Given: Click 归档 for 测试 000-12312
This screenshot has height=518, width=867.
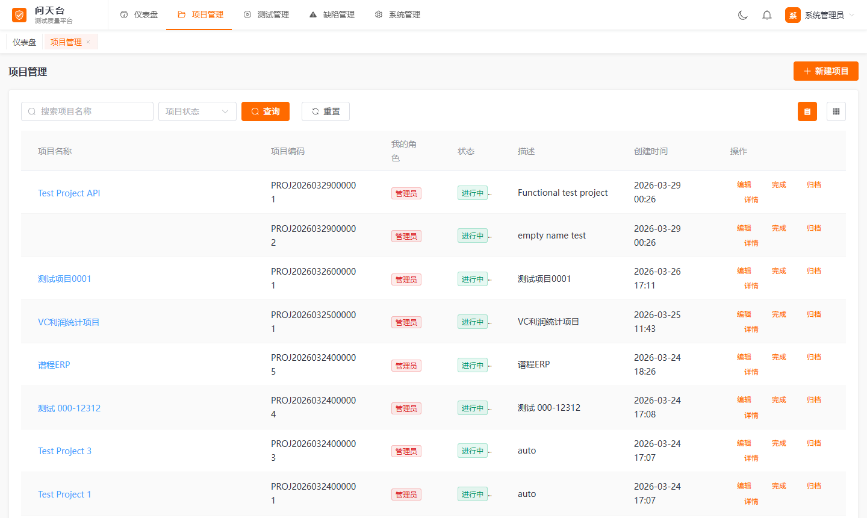Looking at the screenshot, I should pos(814,400).
